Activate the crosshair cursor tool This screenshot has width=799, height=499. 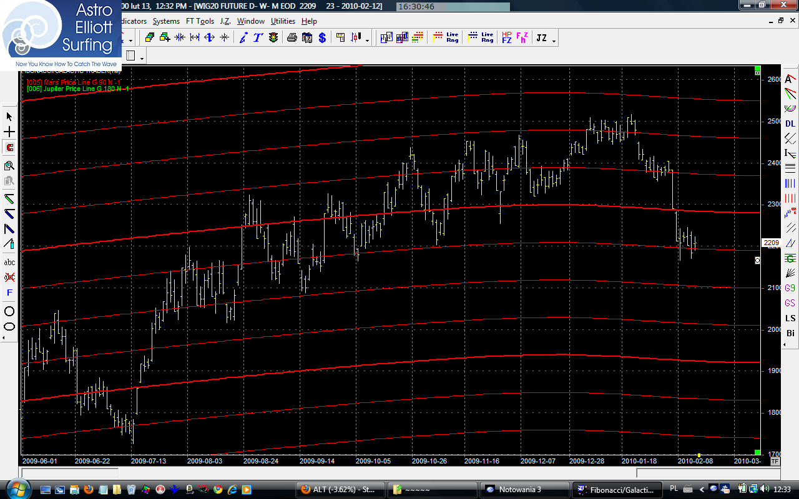9,132
